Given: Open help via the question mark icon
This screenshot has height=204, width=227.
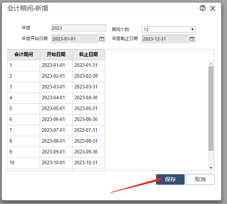Looking at the screenshot, I should click(202, 8).
